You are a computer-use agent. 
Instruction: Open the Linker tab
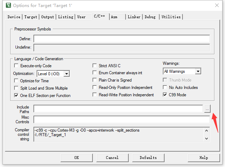tap(134, 17)
